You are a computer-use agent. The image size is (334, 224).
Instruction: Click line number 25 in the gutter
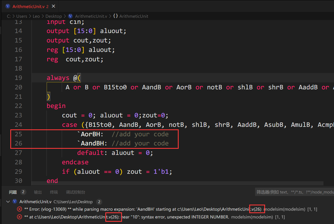coord(18,134)
